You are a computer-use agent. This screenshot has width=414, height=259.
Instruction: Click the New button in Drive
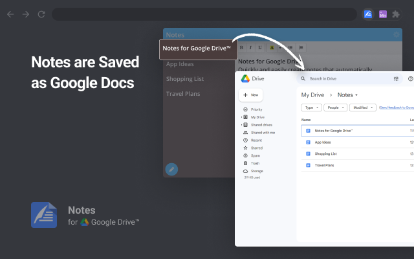[250, 95]
